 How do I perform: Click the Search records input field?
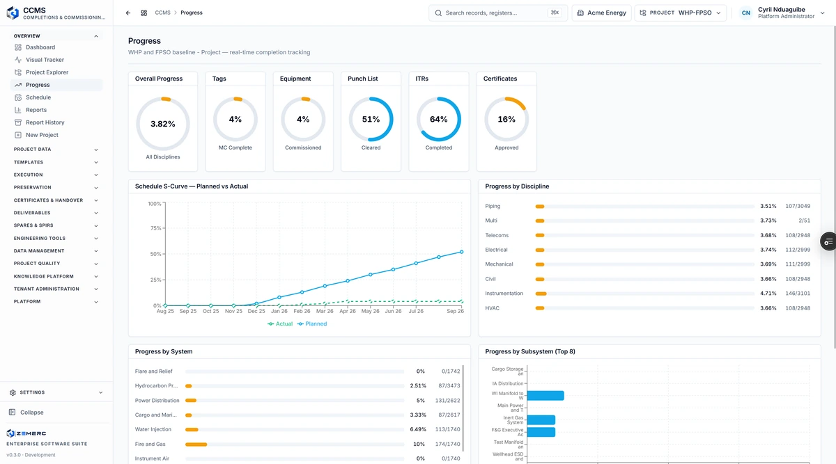click(x=497, y=13)
